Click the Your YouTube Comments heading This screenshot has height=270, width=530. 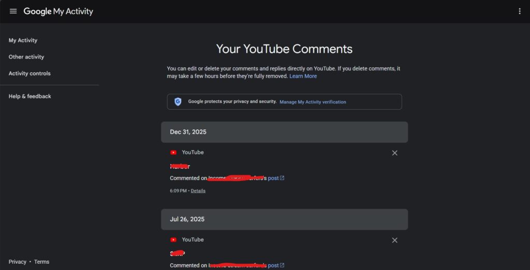coord(284,49)
